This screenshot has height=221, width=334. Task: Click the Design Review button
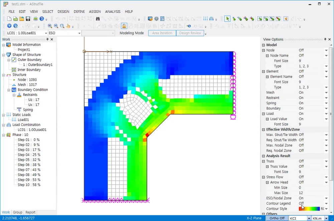[190, 33]
